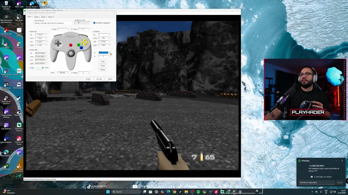Click Cancelar in the input dialog
This screenshot has height=195, width=348.
[99, 79]
